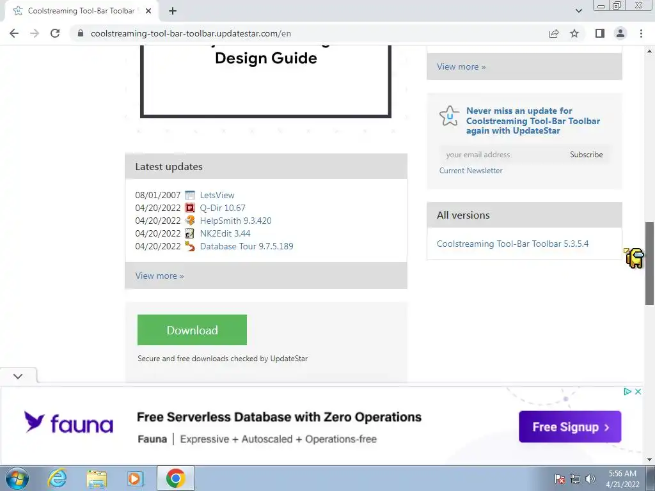This screenshot has width=655, height=491.
Task: Click the scrollbar up arrow
Action: point(649,51)
